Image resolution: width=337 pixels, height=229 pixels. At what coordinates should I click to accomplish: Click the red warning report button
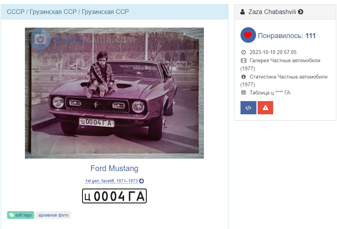click(265, 108)
